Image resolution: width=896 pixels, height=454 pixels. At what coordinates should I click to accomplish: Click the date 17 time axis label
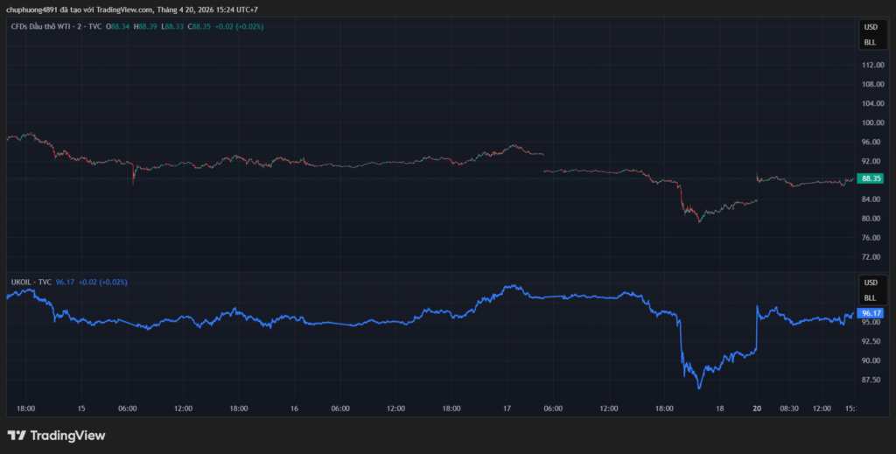[507, 409]
